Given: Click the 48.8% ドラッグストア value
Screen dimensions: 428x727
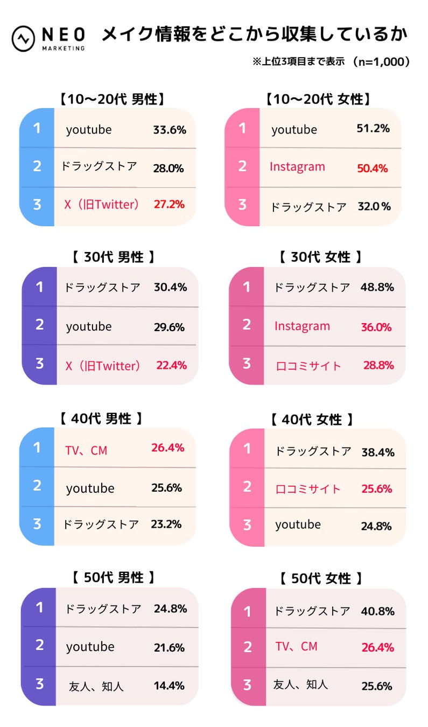Looking at the screenshot, I should [377, 288].
